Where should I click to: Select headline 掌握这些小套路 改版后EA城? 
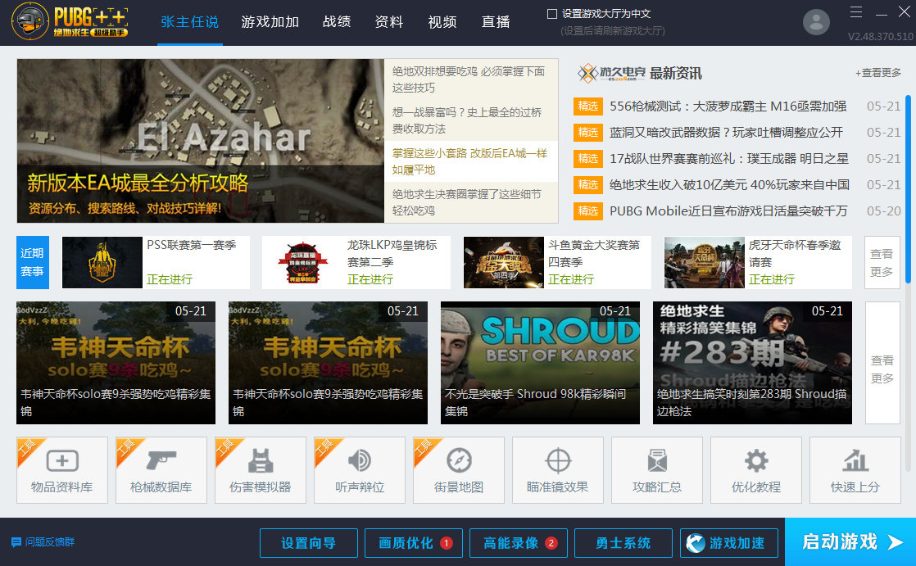click(x=471, y=161)
